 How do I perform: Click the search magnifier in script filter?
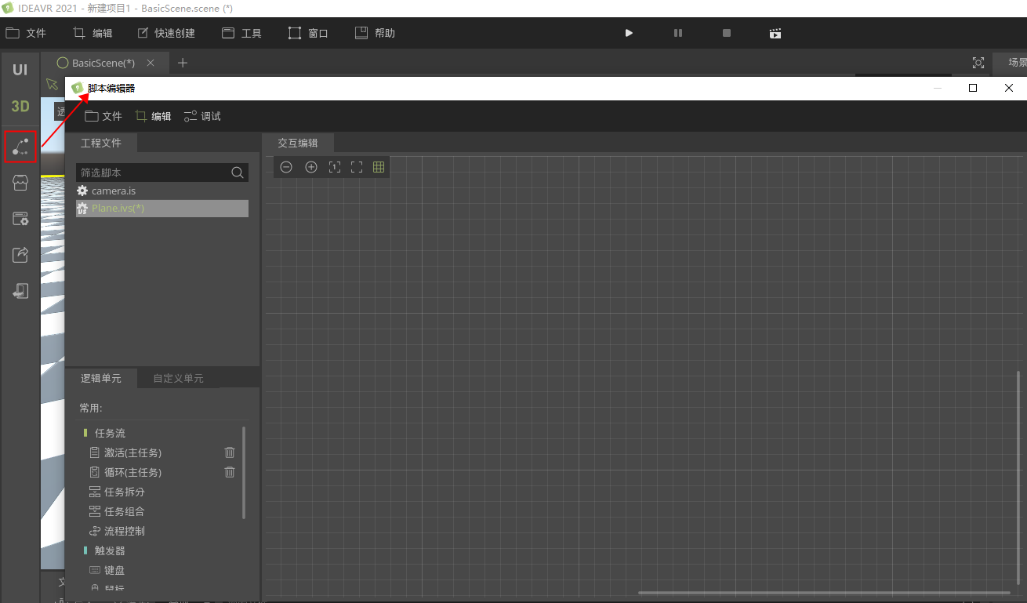238,173
